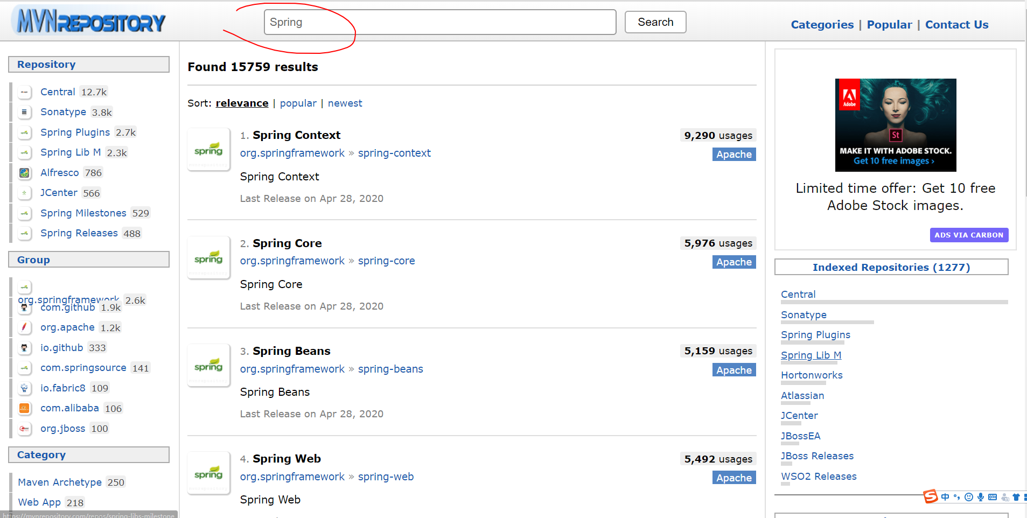The width and height of the screenshot is (1027, 518).
Task: Click the io.fabric8 group icon
Action: 24,388
